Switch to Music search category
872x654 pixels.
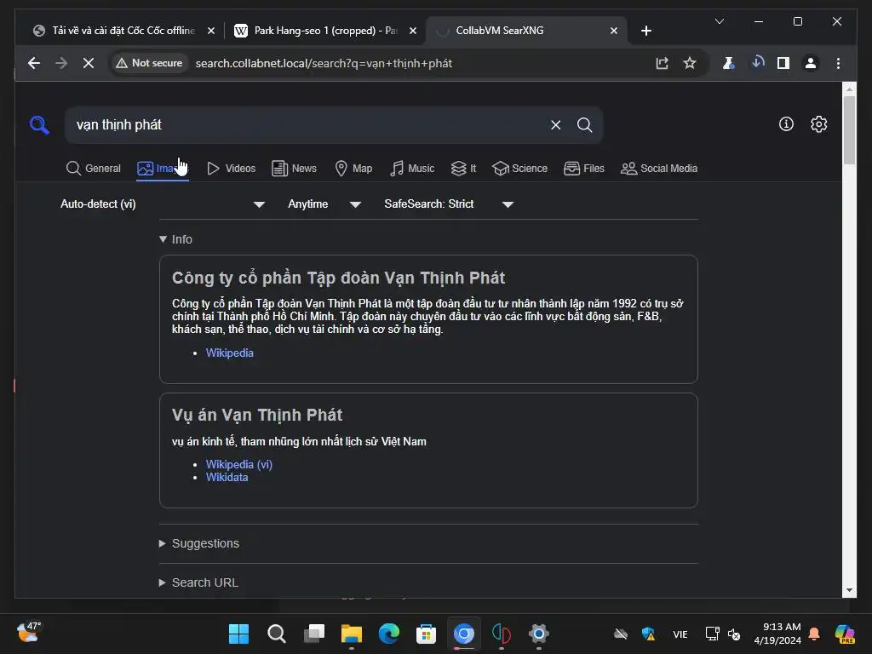(412, 168)
